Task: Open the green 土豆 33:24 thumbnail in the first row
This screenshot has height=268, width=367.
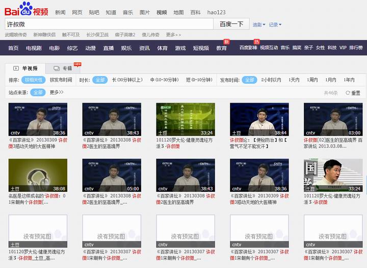Action: [x=186, y=119]
